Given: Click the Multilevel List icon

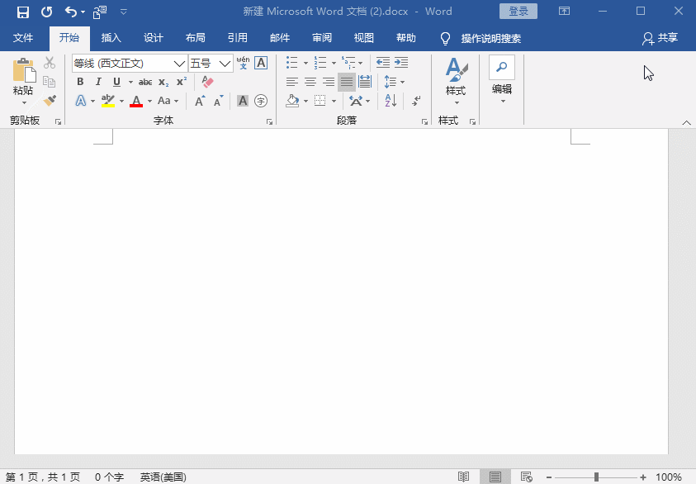Looking at the screenshot, I should click(x=348, y=63).
